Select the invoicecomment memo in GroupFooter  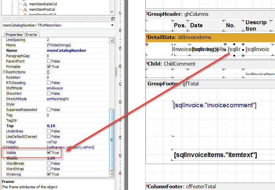[x=215, y=105]
